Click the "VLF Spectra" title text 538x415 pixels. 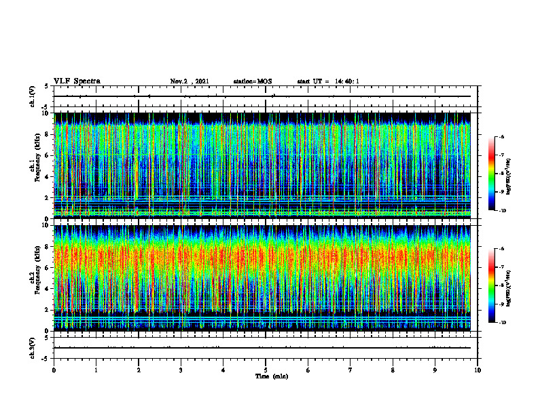pos(77,81)
